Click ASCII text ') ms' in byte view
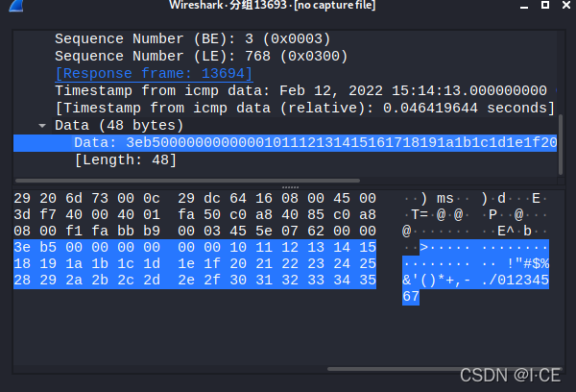 pos(437,199)
